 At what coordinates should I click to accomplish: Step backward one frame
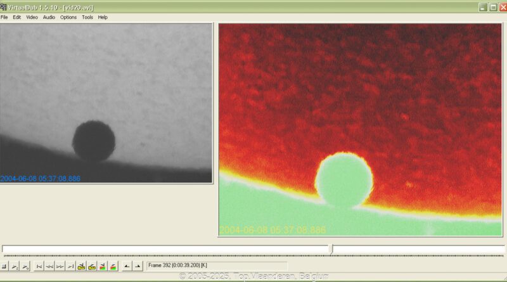click(49, 267)
